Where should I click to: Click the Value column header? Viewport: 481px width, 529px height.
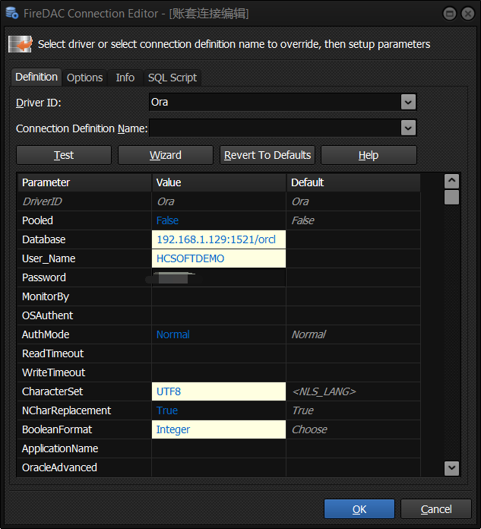219,182
